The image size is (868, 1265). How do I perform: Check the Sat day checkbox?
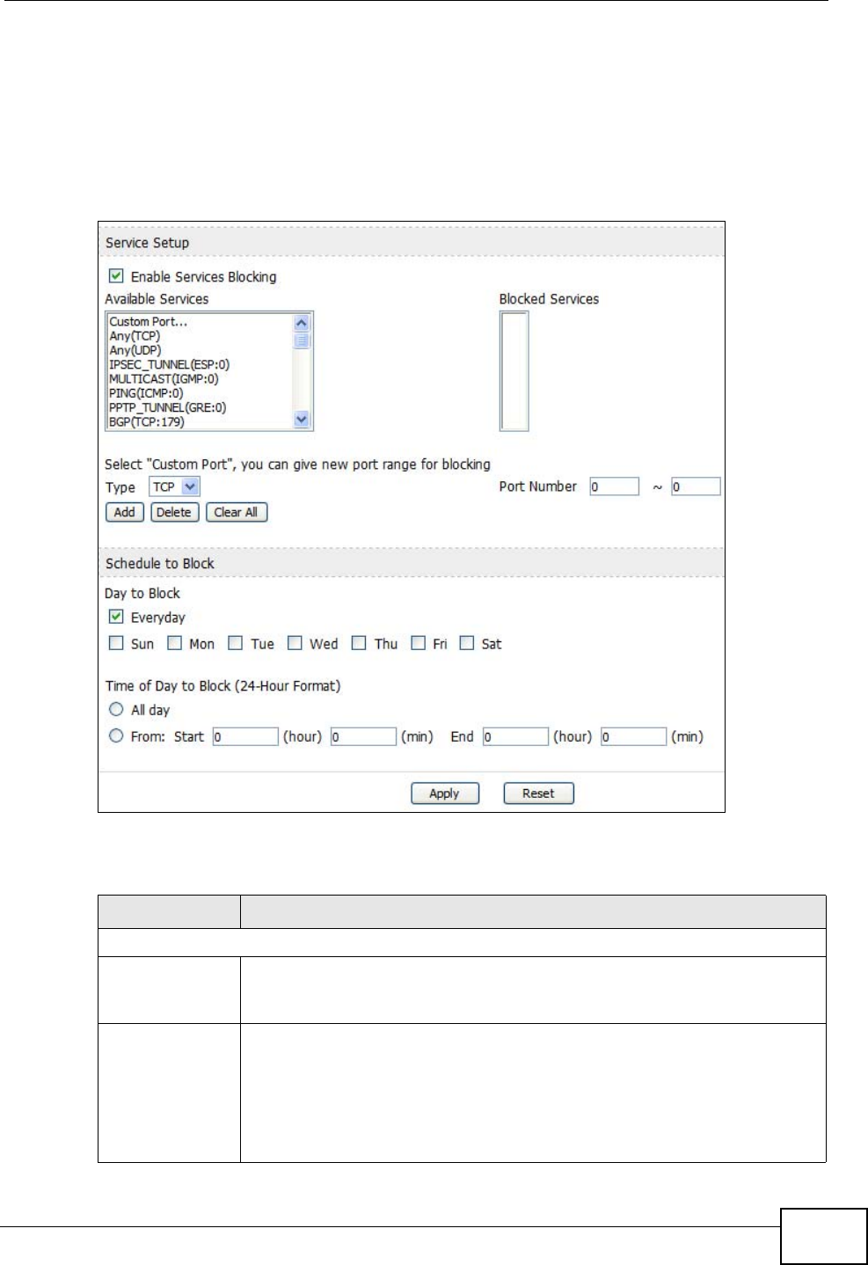click(467, 643)
